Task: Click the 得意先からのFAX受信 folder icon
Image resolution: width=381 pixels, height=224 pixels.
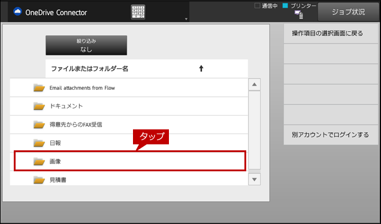Action: click(39, 125)
